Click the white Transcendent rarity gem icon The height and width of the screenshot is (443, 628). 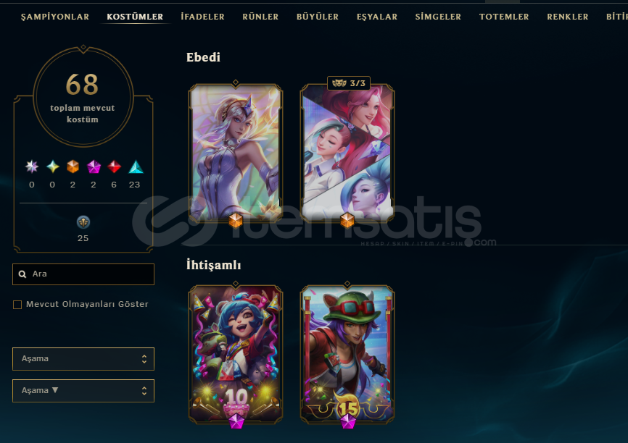point(32,166)
